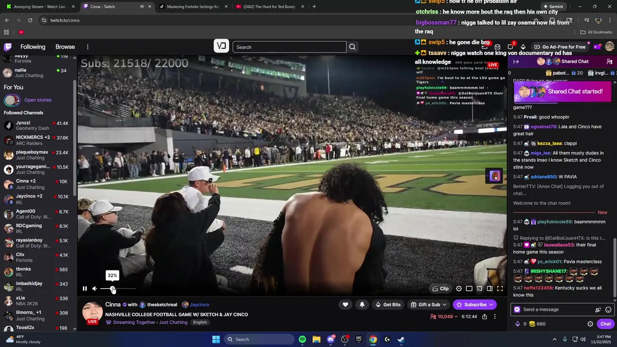Open the stream's three-dot more menu
Screen dimensions: 617x347
pos(495,317)
